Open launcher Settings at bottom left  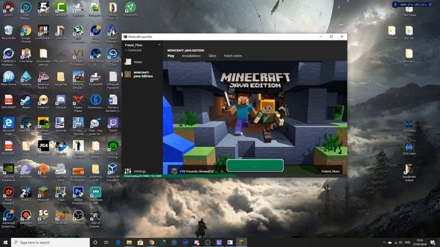click(x=135, y=171)
